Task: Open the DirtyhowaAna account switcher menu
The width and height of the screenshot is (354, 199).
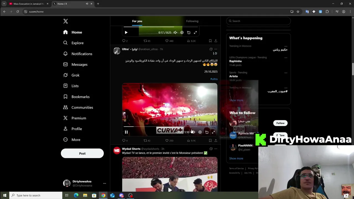Action: [x=85, y=184]
